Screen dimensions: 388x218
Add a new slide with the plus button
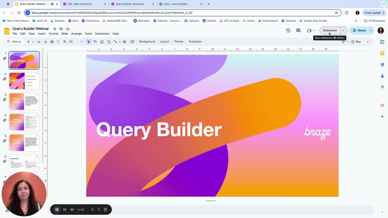pyautogui.click(x=28, y=41)
